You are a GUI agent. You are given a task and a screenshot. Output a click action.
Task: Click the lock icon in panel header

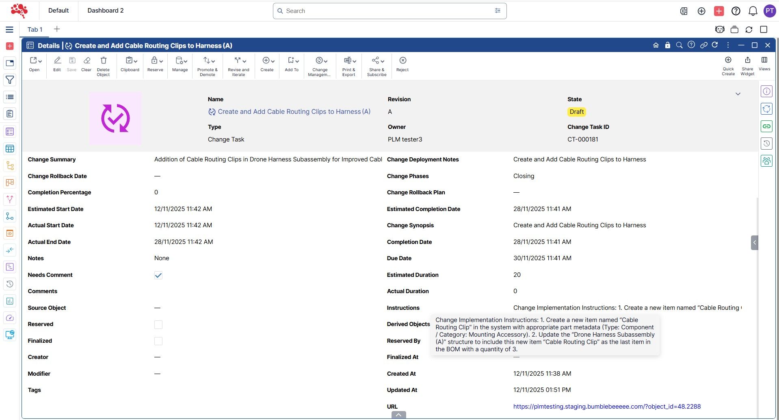coord(667,45)
